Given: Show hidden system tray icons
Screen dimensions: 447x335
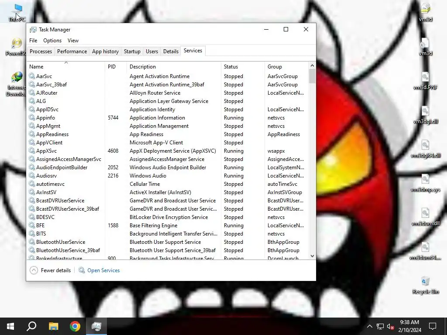Looking at the screenshot, I should tap(369, 326).
